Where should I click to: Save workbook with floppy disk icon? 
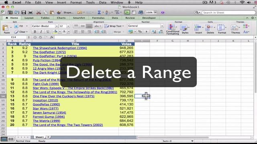click(x=24, y=12)
